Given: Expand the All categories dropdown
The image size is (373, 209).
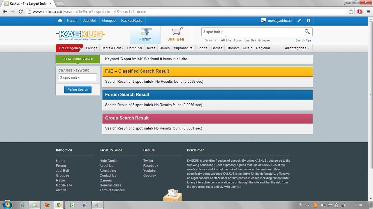Looking at the screenshot, I should tap(297, 48).
